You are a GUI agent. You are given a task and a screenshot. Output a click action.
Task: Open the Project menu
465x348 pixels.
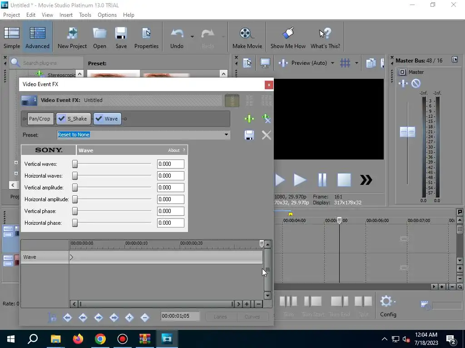(x=11, y=15)
